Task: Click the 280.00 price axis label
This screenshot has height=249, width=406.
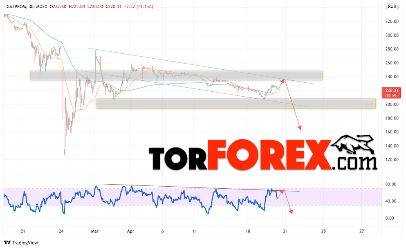Action: point(392,49)
